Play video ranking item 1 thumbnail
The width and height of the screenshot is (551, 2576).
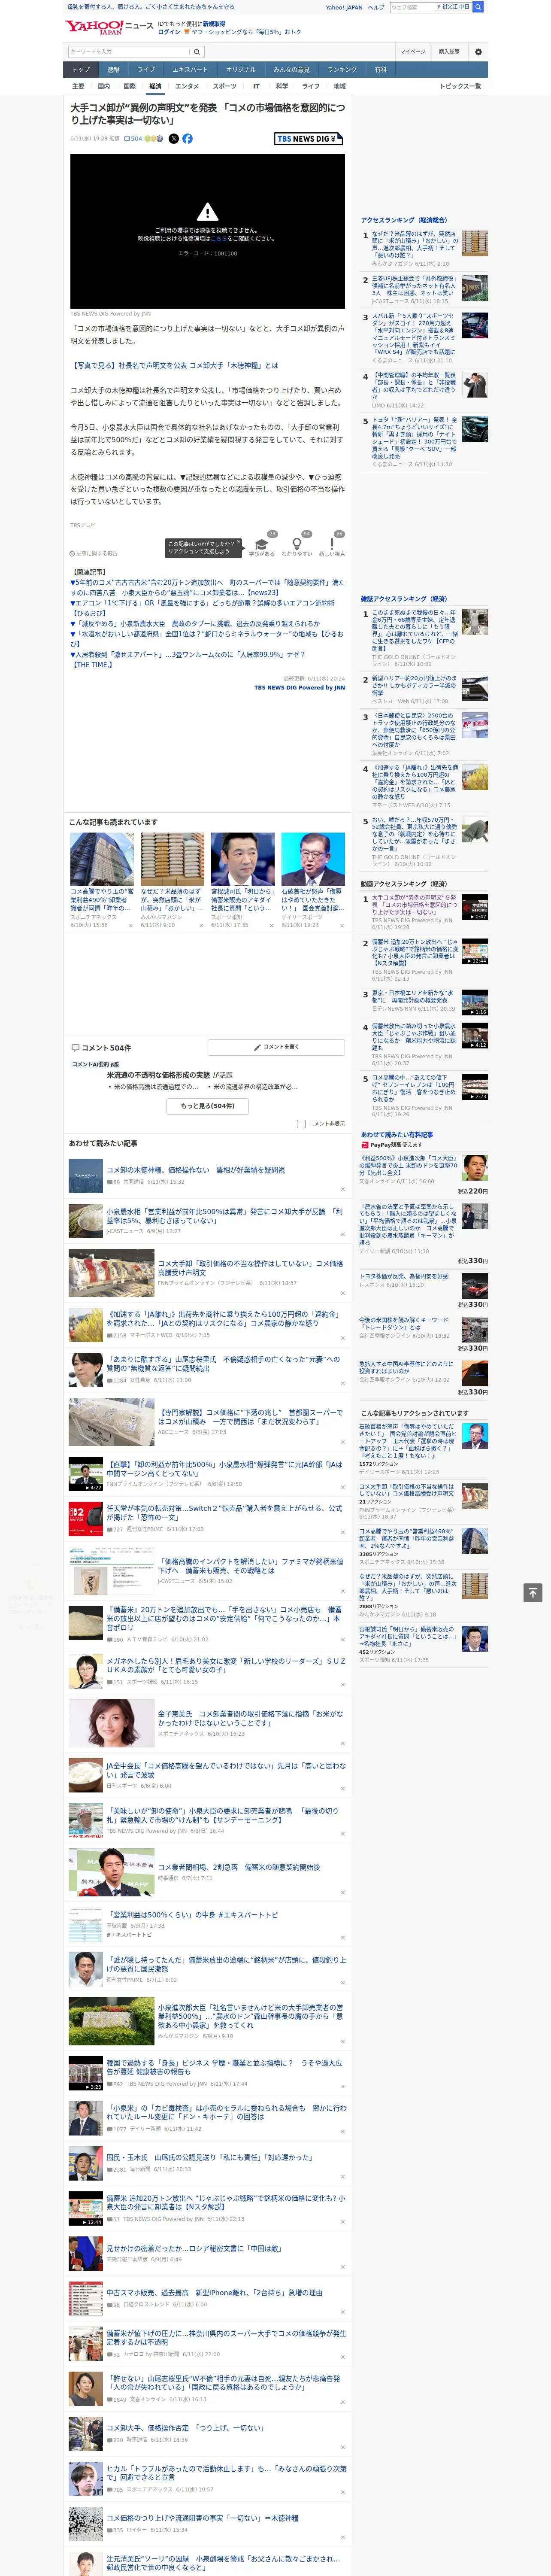[x=475, y=907]
